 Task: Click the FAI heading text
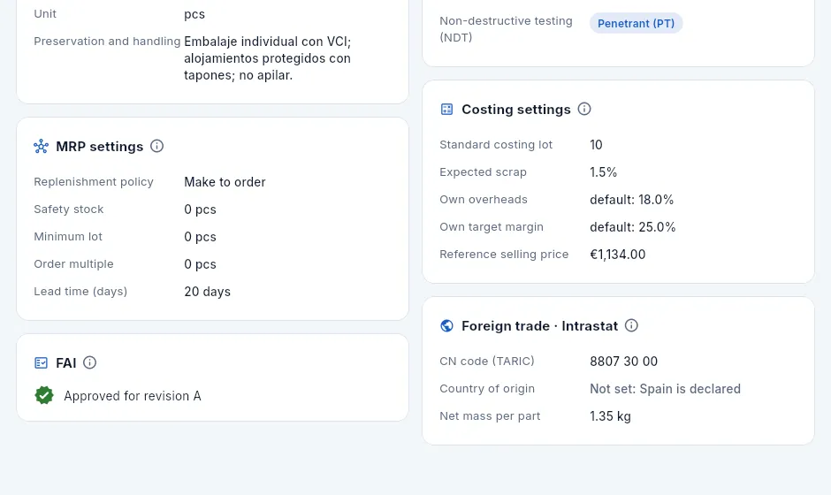[x=66, y=363]
